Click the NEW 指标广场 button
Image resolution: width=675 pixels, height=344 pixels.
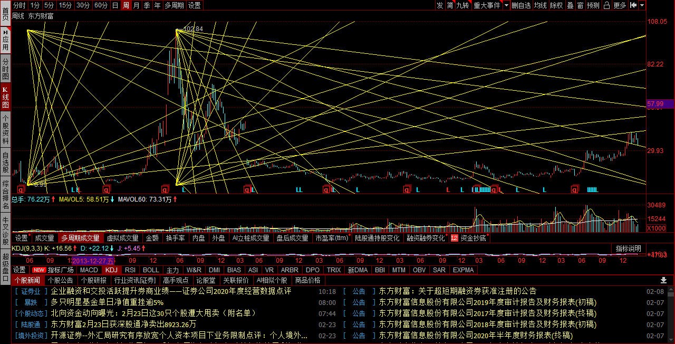[53, 270]
